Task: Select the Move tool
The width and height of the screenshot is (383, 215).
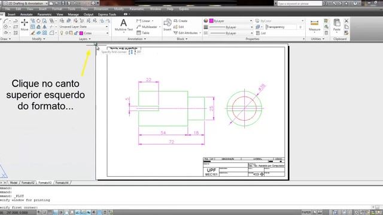Action: (x=25, y=25)
